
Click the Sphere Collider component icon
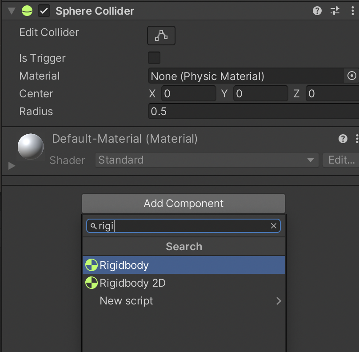[27, 11]
